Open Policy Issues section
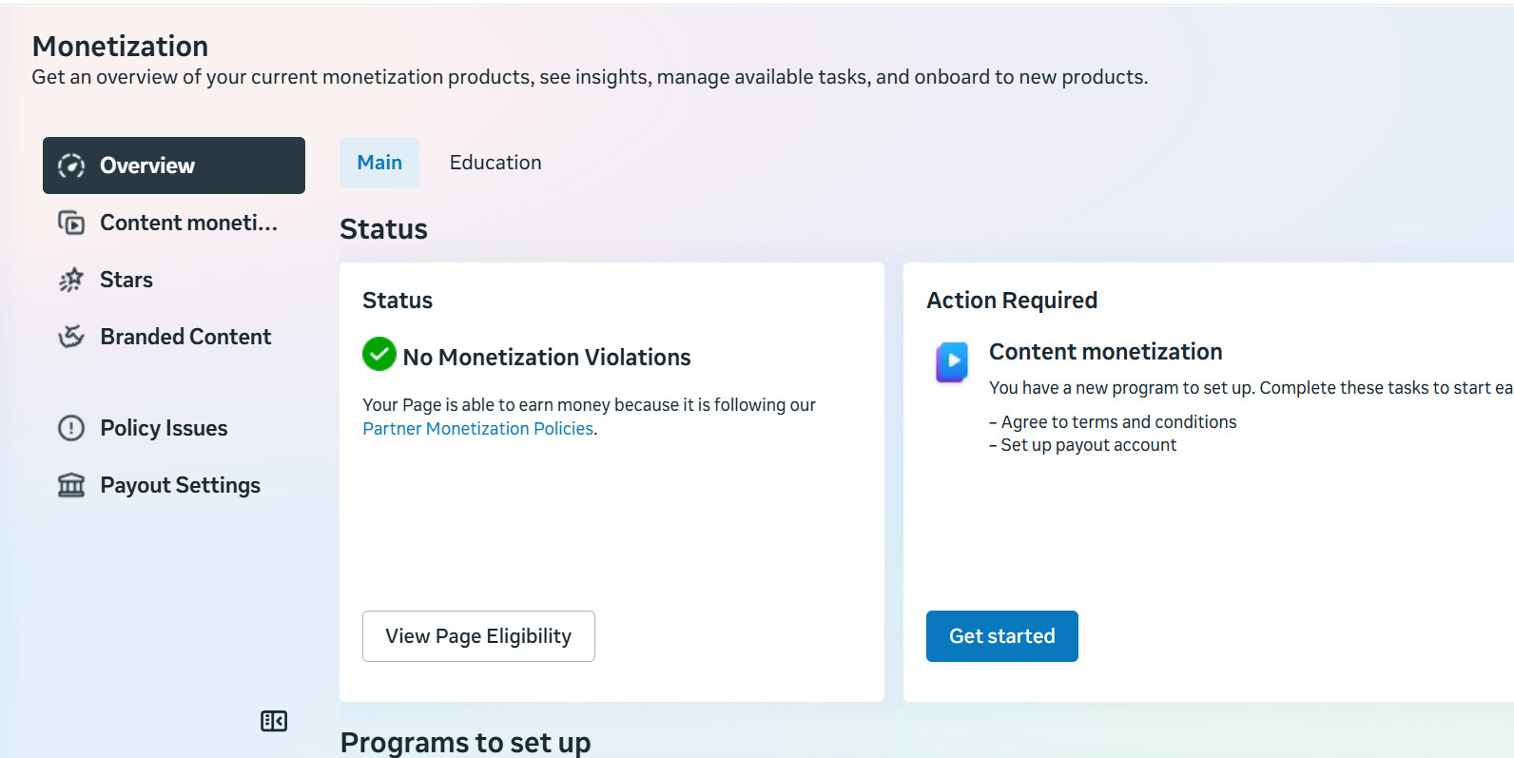This screenshot has height=758, width=1514. click(174, 428)
